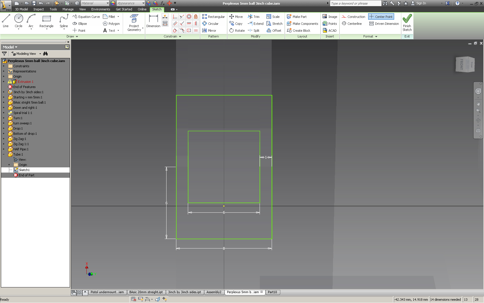
Task: Expand the Draw panel dropdown
Action: coord(72,36)
